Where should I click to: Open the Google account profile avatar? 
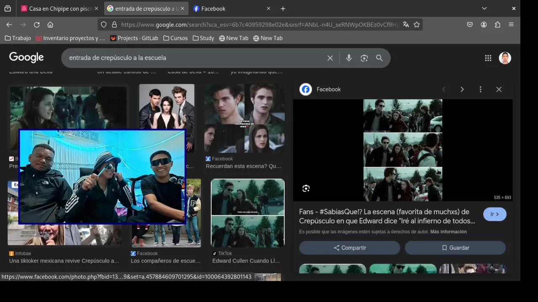[x=505, y=58]
